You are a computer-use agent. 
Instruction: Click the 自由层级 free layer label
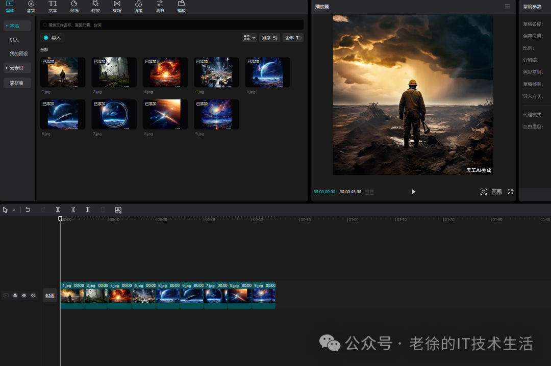tap(533, 127)
